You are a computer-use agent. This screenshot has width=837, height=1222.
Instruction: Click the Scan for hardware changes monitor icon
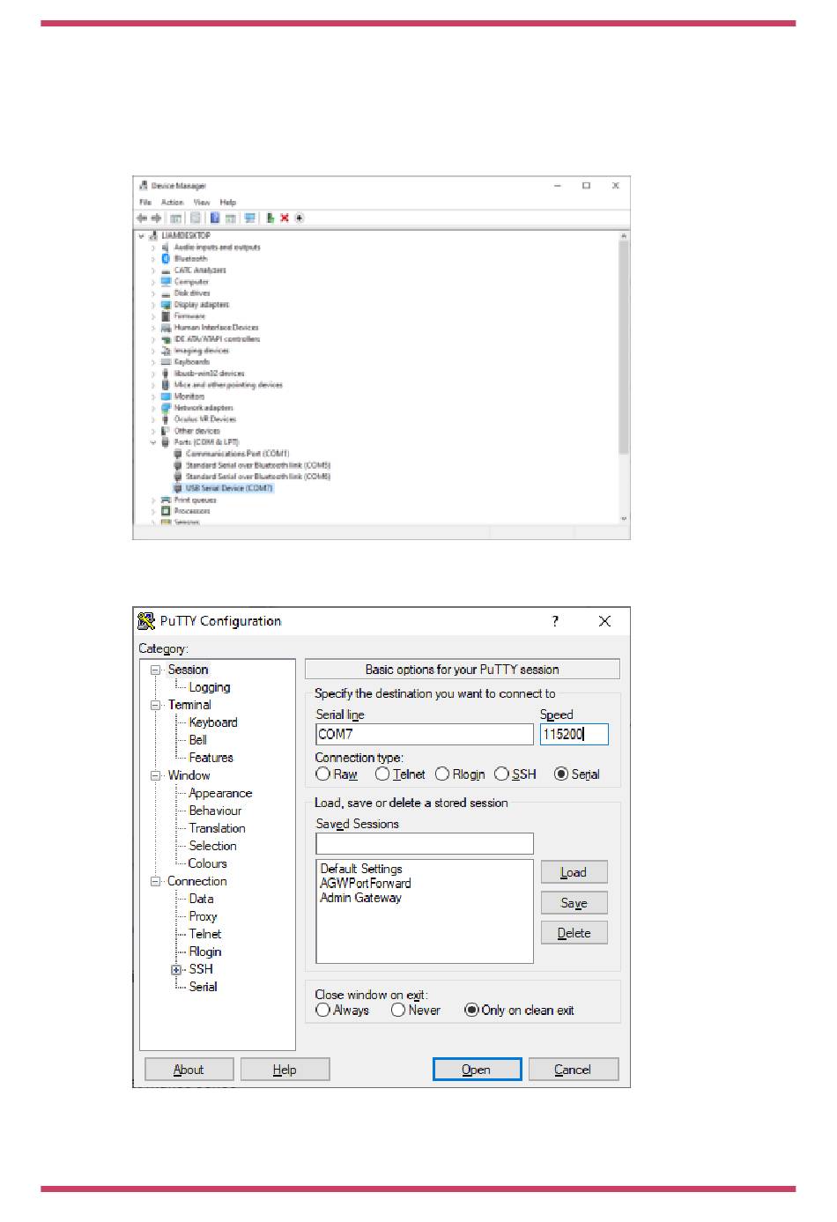click(x=249, y=218)
